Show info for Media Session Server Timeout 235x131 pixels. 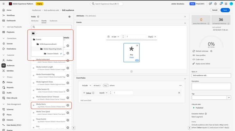pyautogui.click(x=68, y=98)
